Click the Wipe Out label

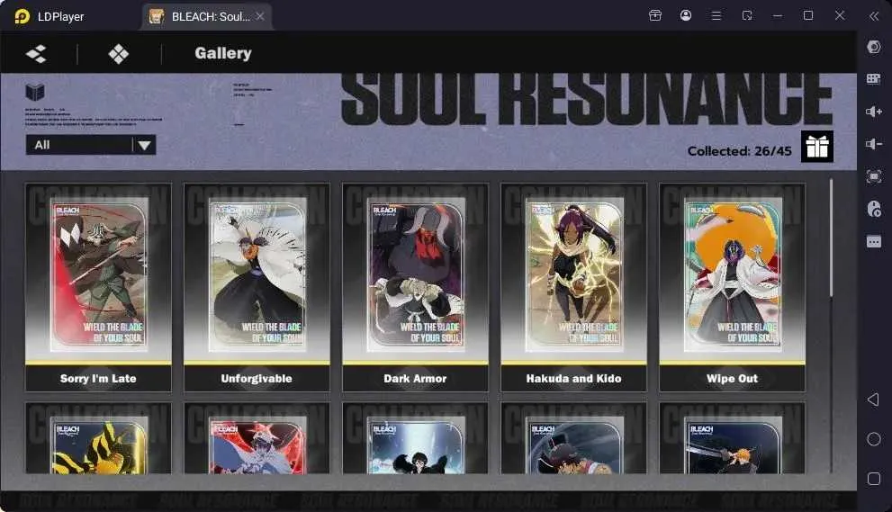tap(732, 378)
